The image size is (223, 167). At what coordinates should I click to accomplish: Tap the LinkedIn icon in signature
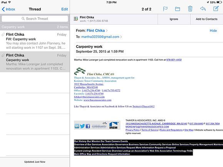(77, 126)
